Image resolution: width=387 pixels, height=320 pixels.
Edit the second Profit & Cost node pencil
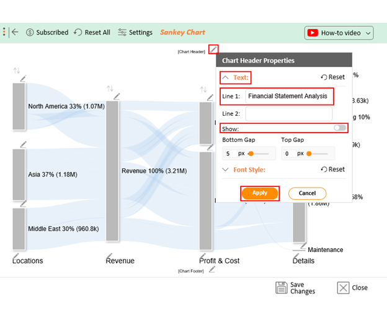210,147
